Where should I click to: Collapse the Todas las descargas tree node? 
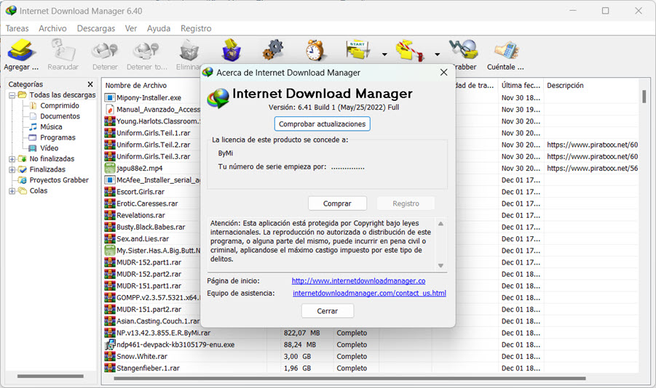pos(12,95)
